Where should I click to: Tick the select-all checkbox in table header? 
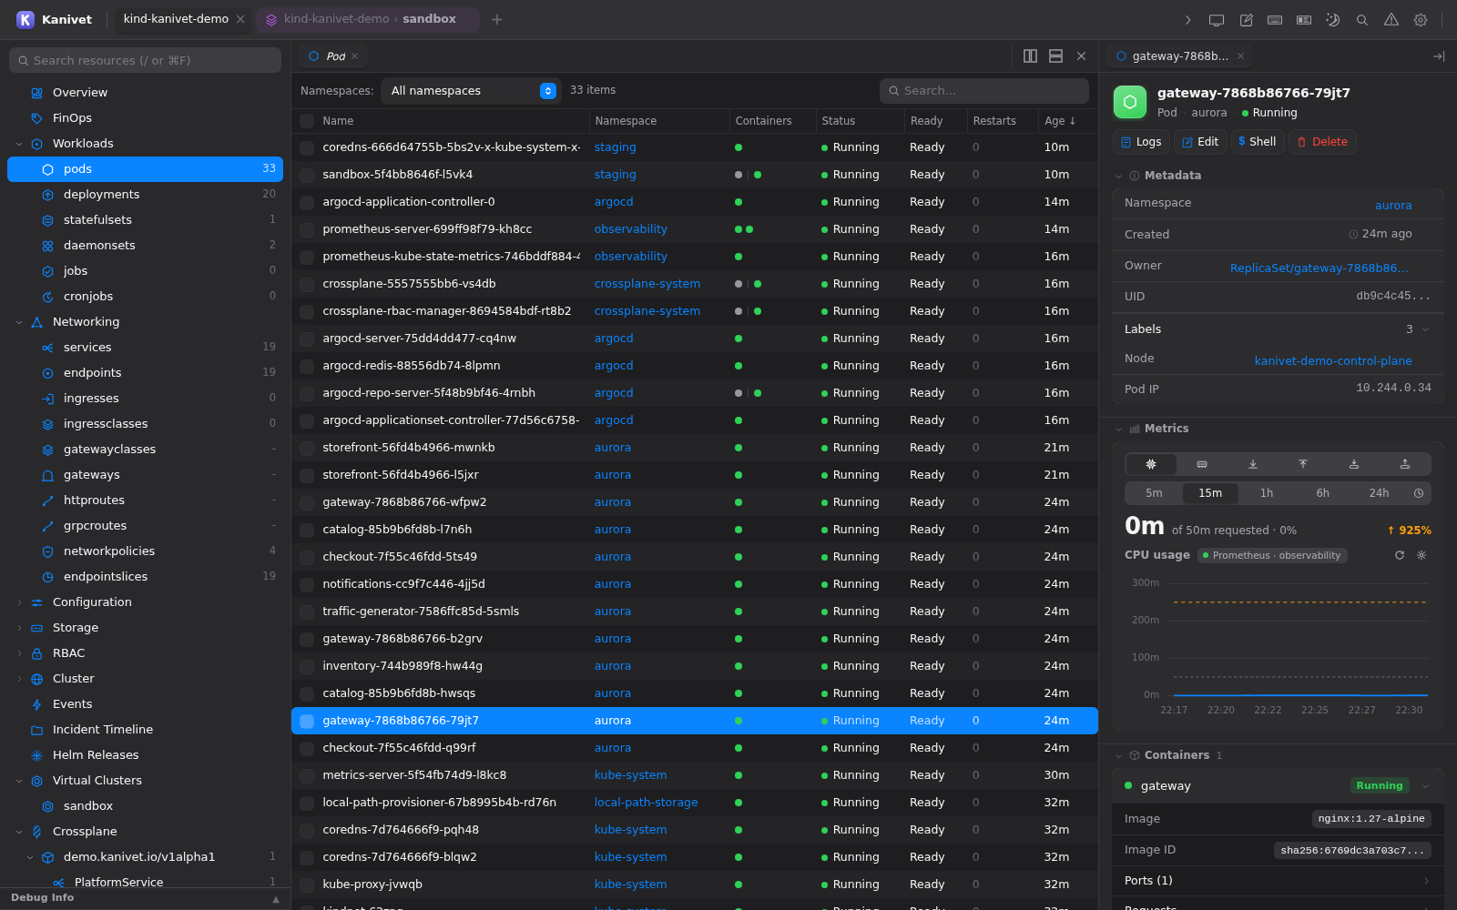[307, 121]
